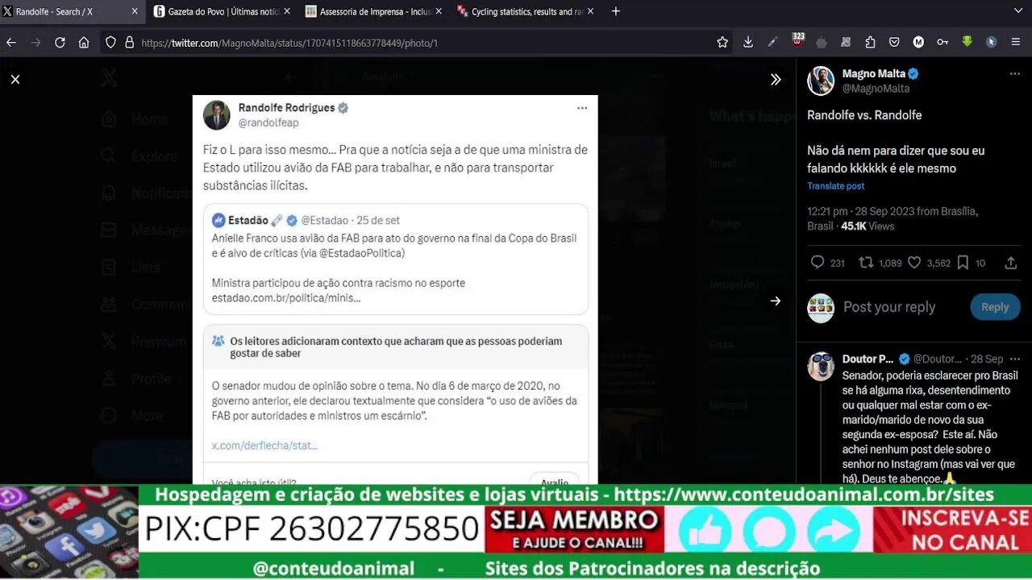1032x580 pixels.
Task: Click Randolfe Rodrigues name in tweet image
Action: 286,107
